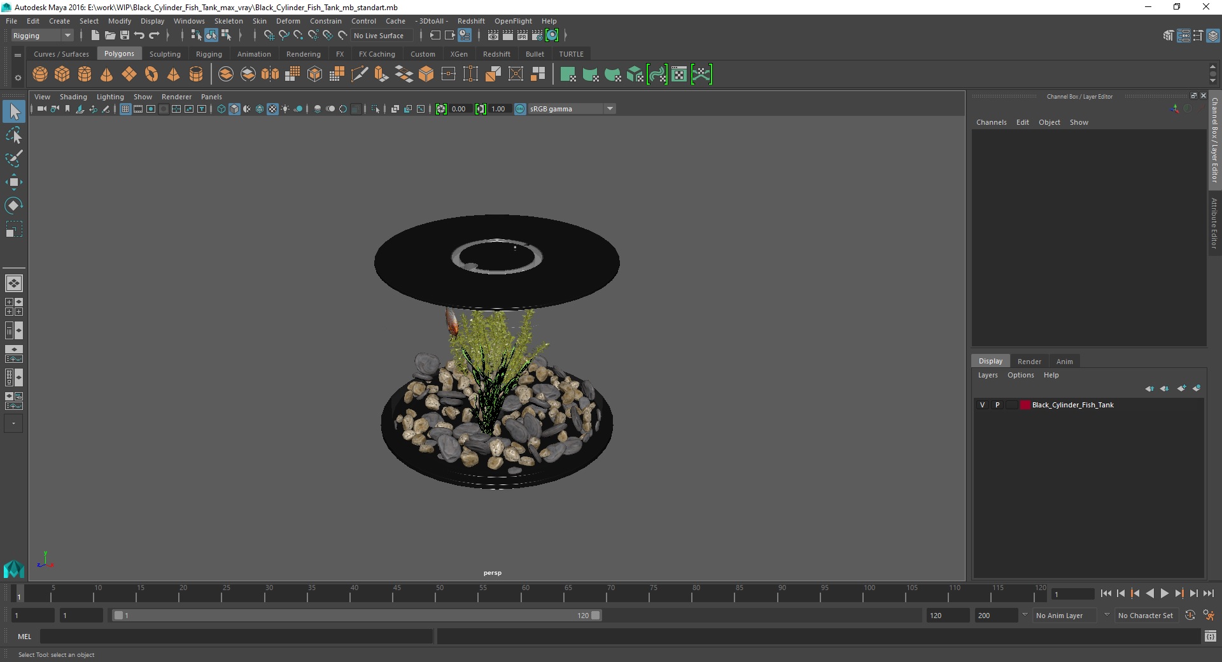1222x662 pixels.
Task: Click the MEL command input field
Action: coord(236,636)
